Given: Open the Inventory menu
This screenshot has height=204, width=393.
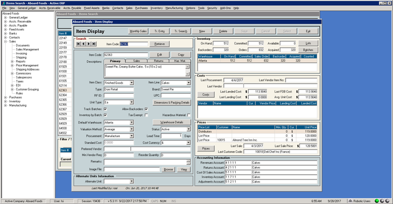Looking at the screenshot, I should coord(156,8).
